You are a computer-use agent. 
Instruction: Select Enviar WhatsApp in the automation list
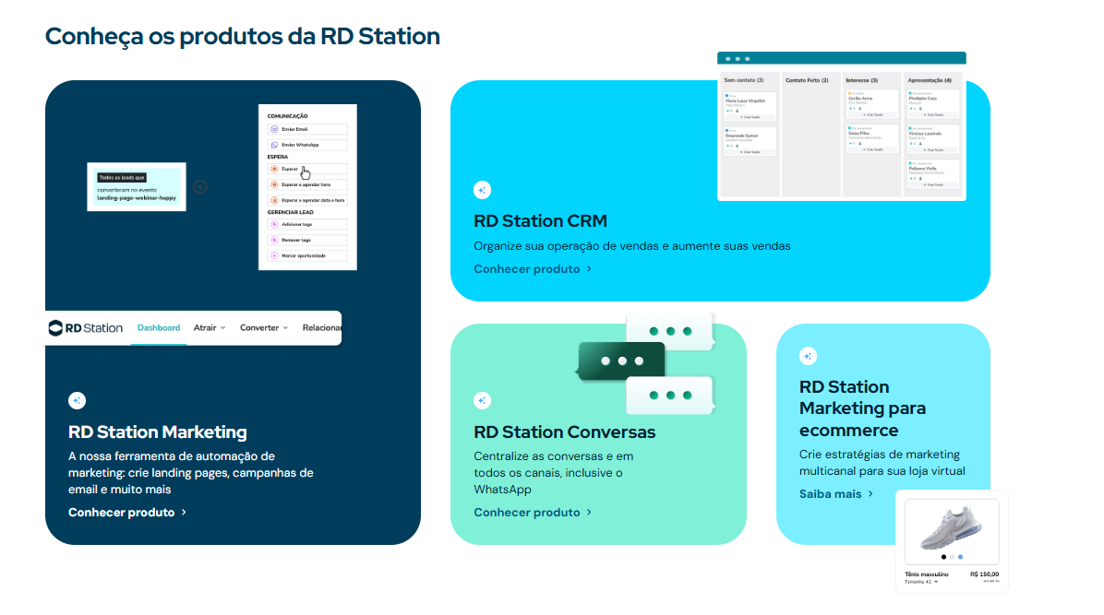pyautogui.click(x=307, y=145)
